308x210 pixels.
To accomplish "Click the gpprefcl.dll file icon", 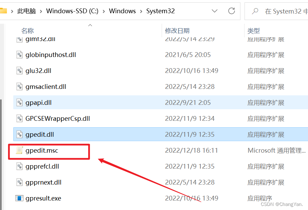I will pyautogui.click(x=19, y=166).
